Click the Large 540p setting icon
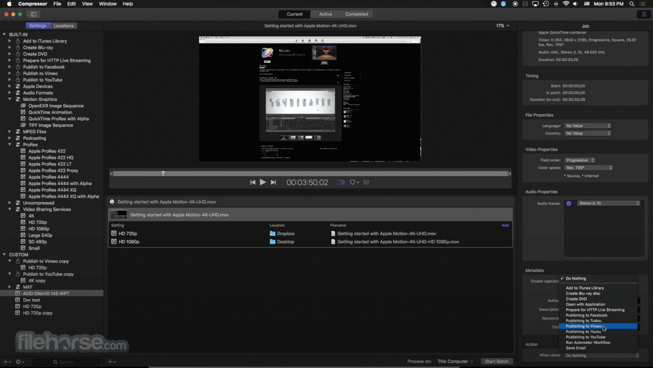This screenshot has height=368, width=653. click(23, 235)
